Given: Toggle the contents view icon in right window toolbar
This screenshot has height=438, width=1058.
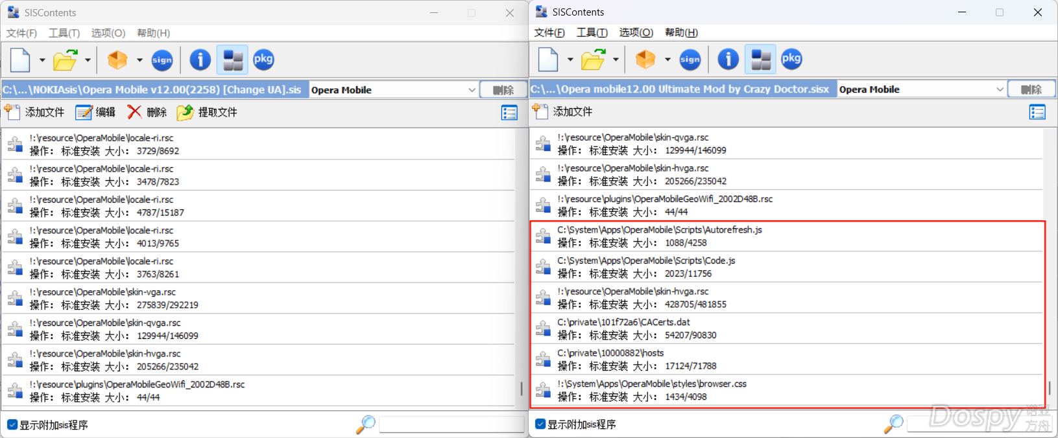Looking at the screenshot, I should (760, 60).
